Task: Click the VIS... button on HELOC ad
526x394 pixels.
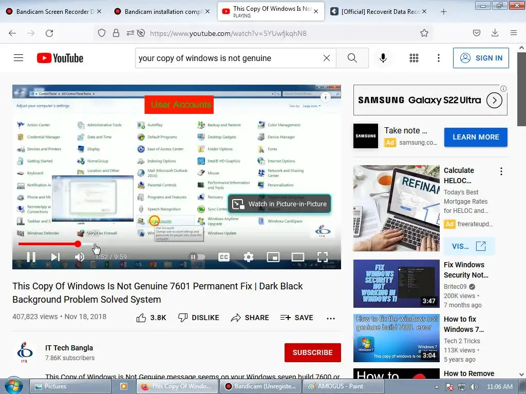Action: pos(468,246)
